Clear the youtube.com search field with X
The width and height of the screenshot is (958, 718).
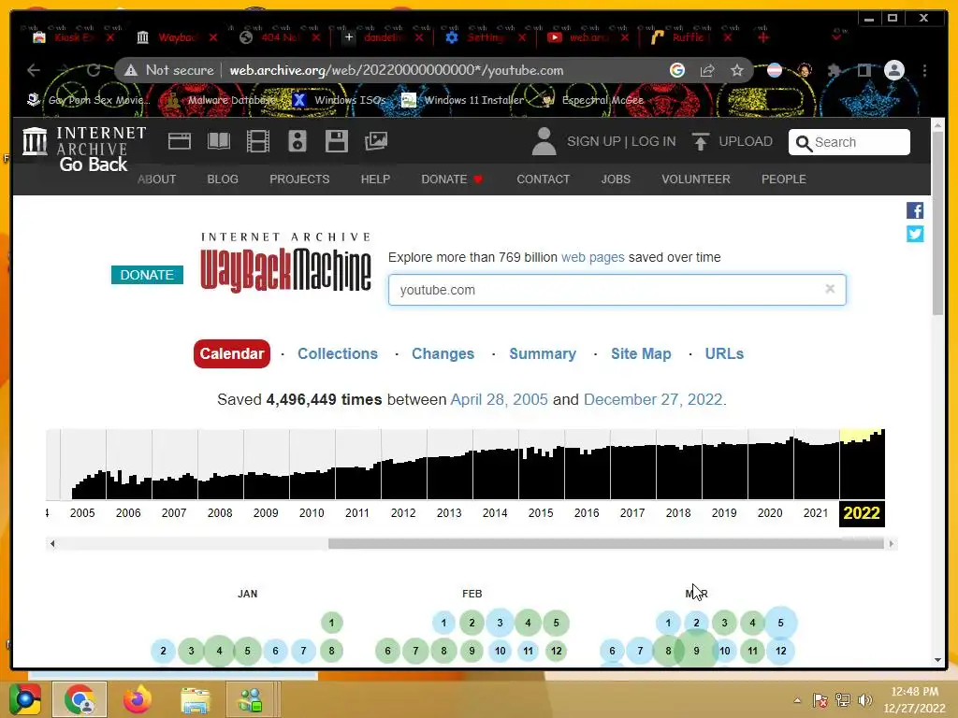click(830, 289)
